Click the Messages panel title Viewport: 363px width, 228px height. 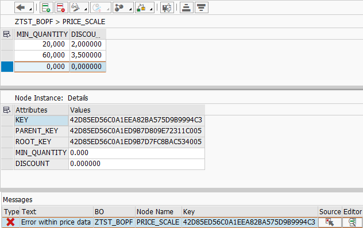[18, 200]
